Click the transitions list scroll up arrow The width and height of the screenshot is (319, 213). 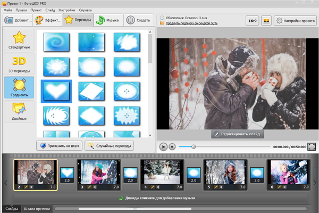point(150,32)
